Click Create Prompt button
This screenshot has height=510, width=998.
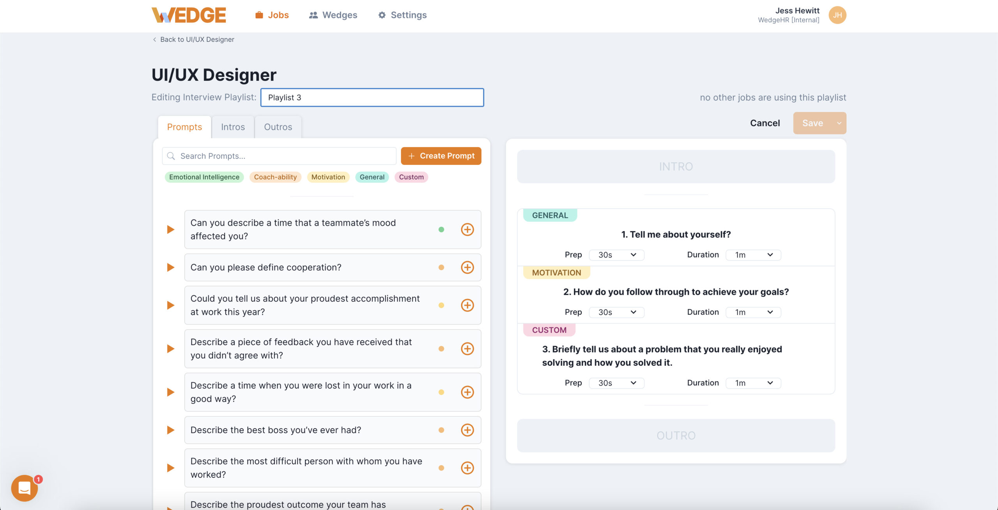(x=441, y=156)
